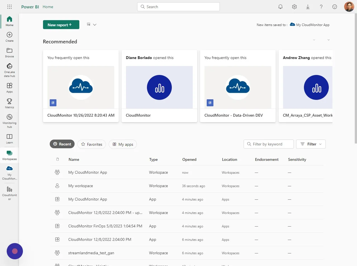Open the notifications bell
357x266 pixels.
280,7
